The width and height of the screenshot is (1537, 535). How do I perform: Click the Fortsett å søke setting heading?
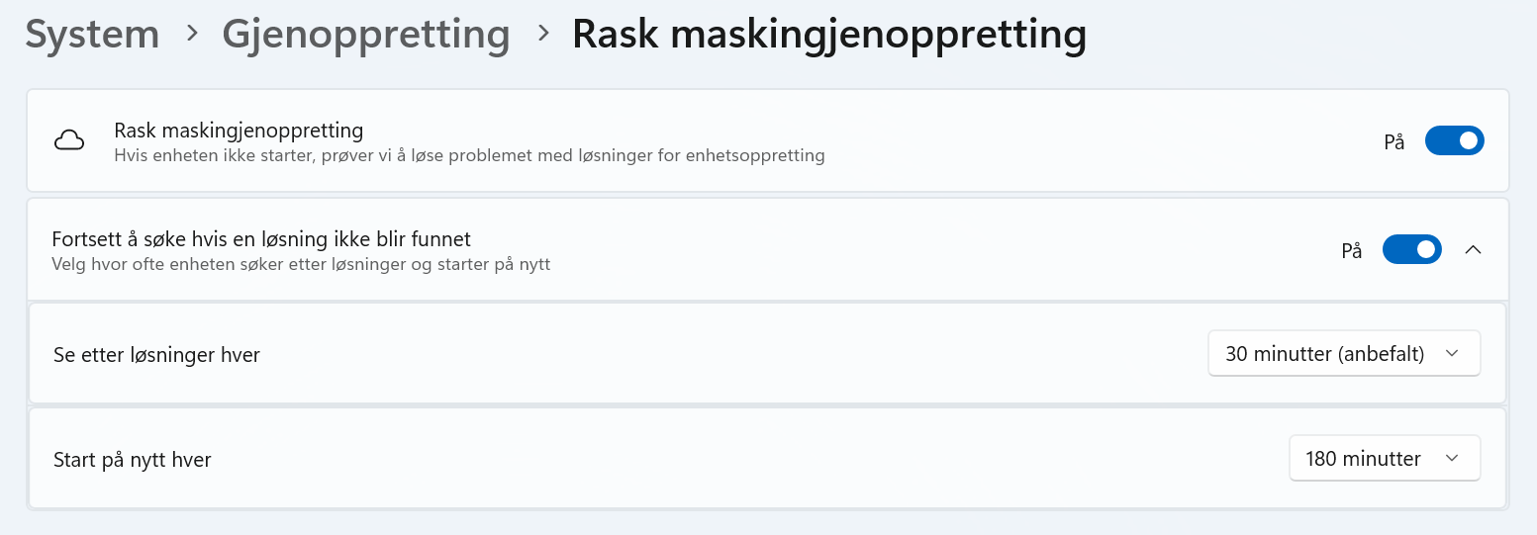click(x=261, y=239)
